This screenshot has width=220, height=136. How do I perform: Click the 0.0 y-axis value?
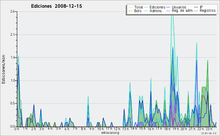tap(12, 126)
